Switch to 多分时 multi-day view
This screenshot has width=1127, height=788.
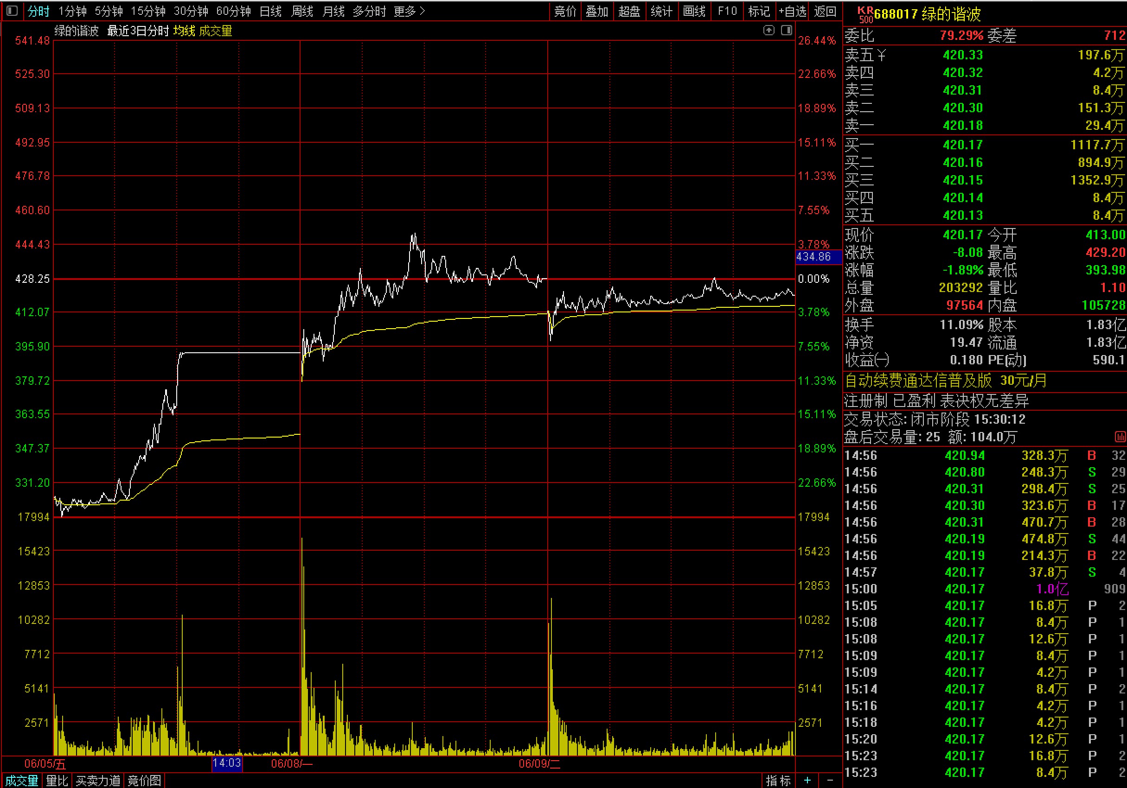click(x=370, y=11)
